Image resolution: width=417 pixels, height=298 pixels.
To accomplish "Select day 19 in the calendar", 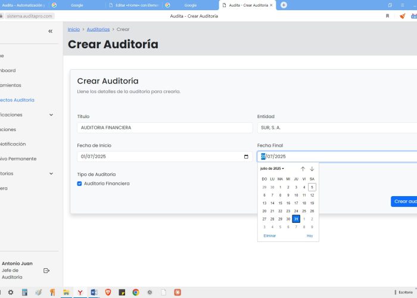I will (312, 203).
